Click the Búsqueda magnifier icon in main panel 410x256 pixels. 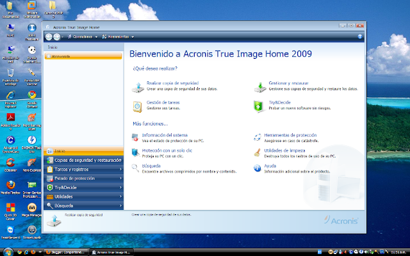coord(135,168)
